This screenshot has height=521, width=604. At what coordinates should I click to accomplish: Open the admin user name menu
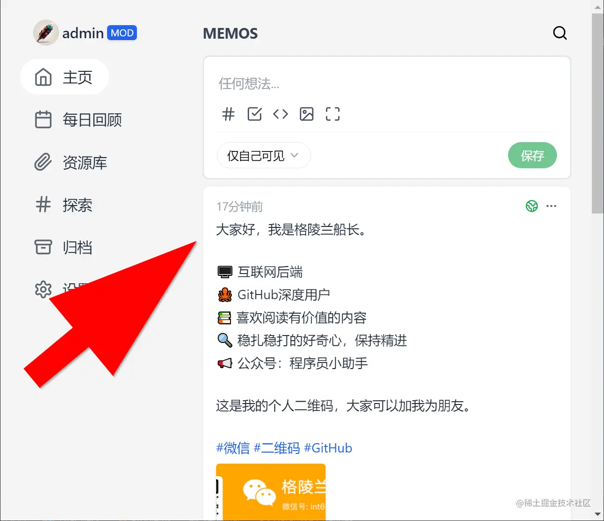(83, 33)
